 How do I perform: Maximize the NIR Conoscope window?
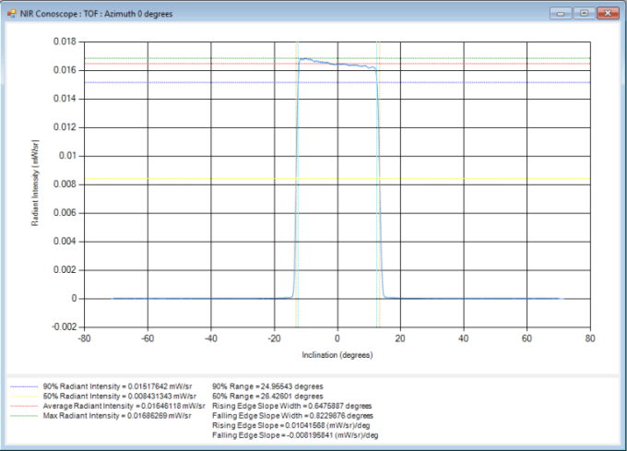(x=584, y=14)
